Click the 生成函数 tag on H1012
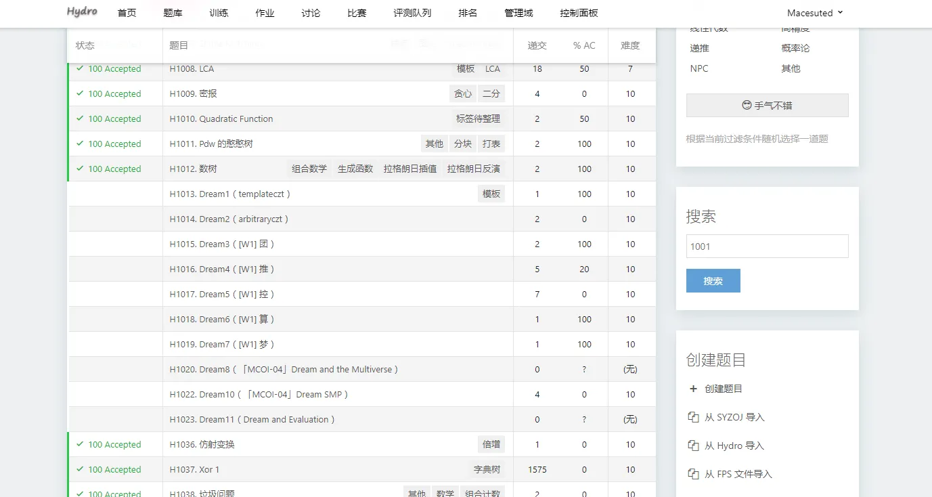 [x=355, y=169]
